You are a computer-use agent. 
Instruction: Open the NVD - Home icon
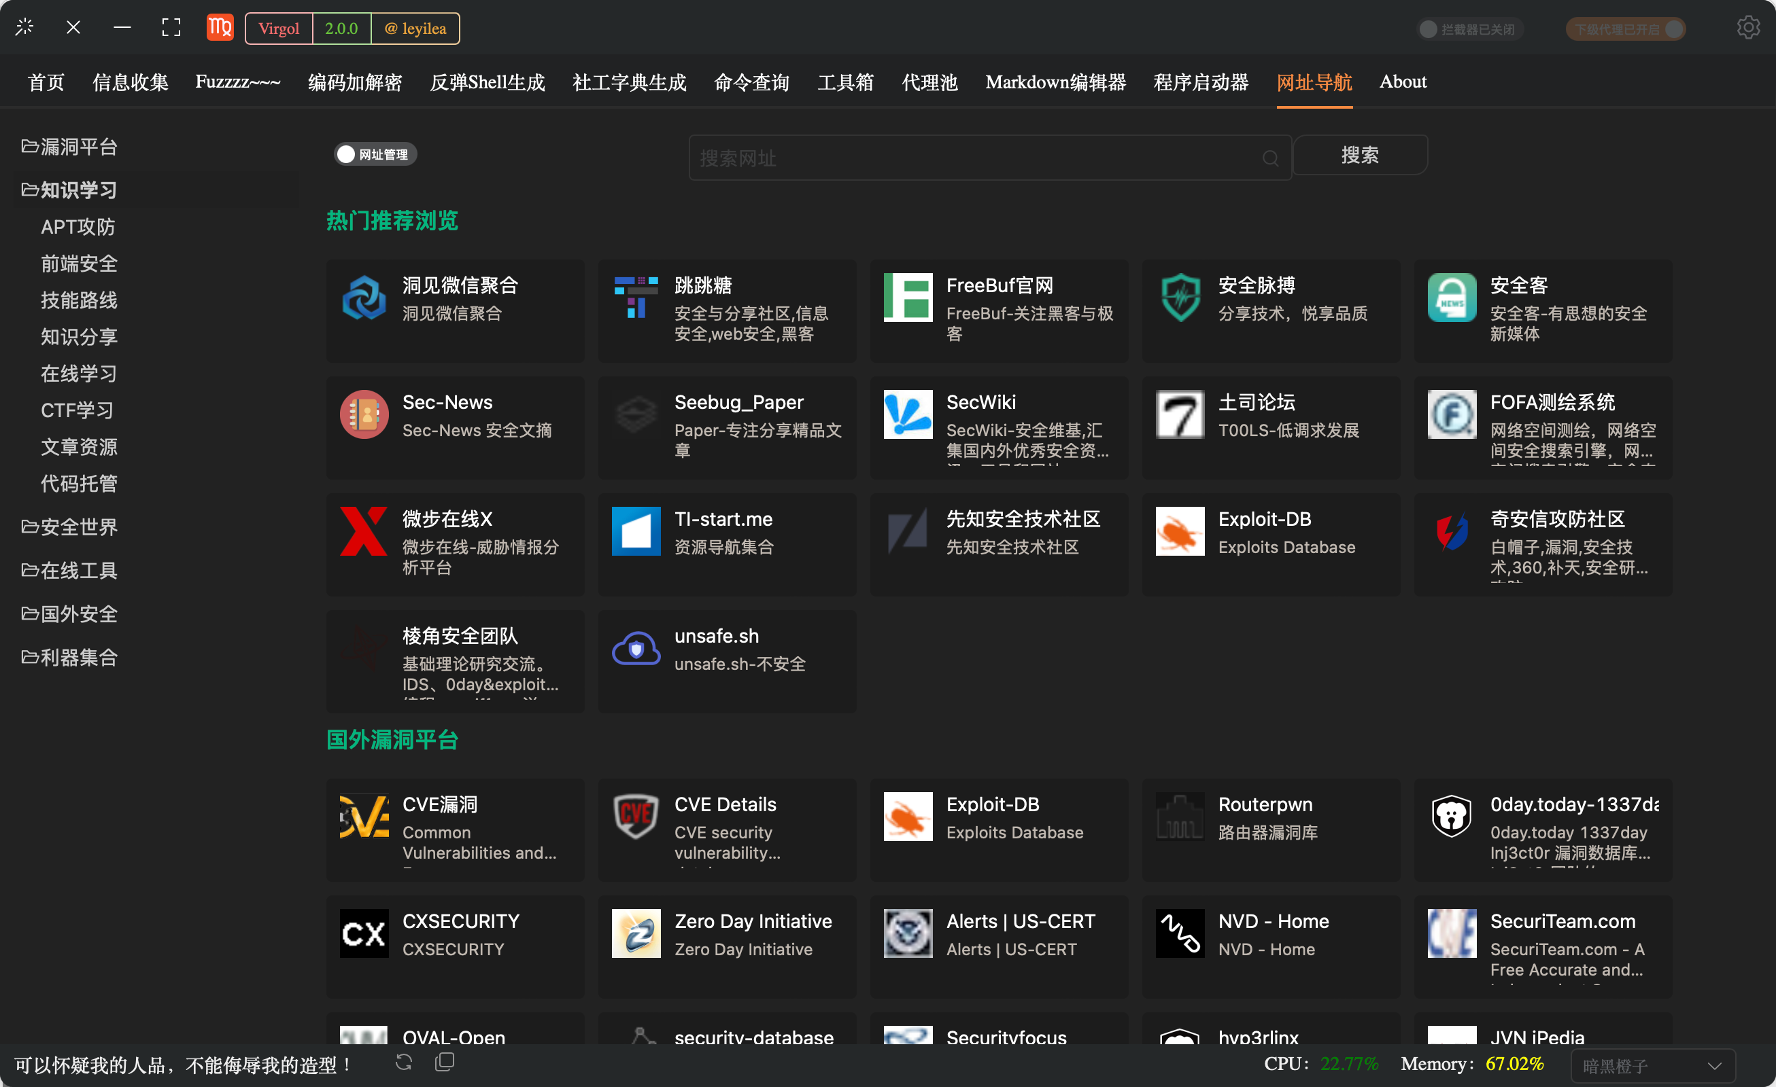click(x=1180, y=933)
